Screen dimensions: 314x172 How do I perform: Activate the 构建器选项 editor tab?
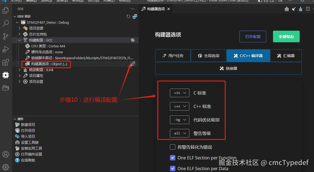click(x=156, y=9)
